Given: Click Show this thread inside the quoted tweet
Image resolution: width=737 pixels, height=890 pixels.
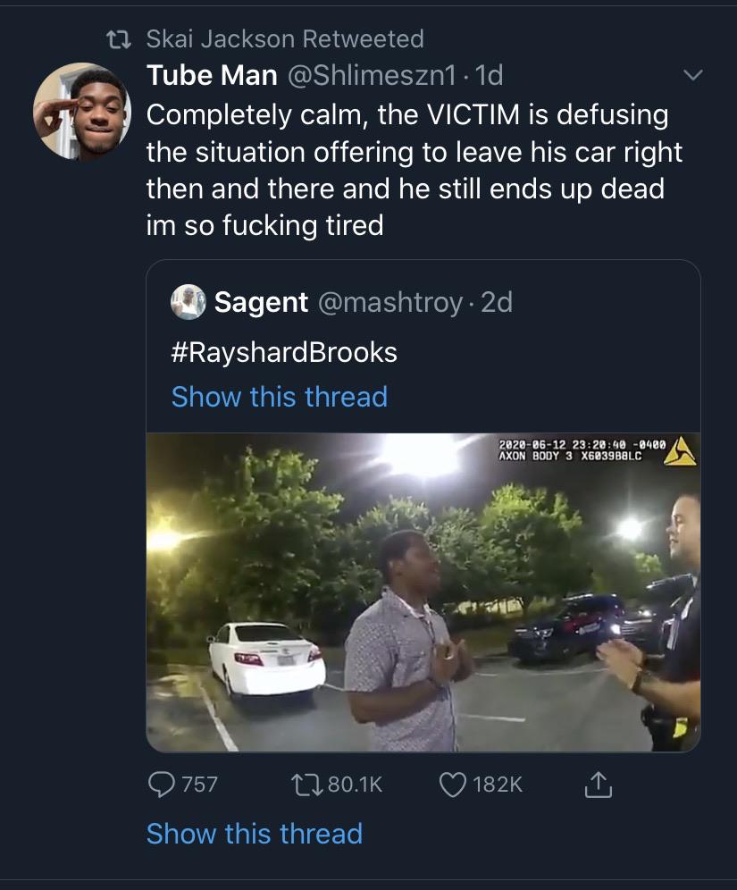Looking at the screenshot, I should 279,396.
